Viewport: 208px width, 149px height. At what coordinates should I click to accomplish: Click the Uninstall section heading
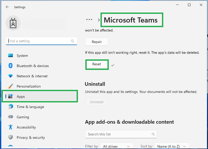95,84
